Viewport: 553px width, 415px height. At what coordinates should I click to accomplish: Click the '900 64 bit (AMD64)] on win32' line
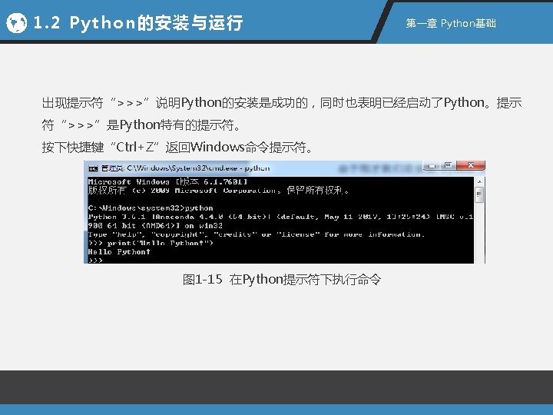pyautogui.click(x=155, y=225)
